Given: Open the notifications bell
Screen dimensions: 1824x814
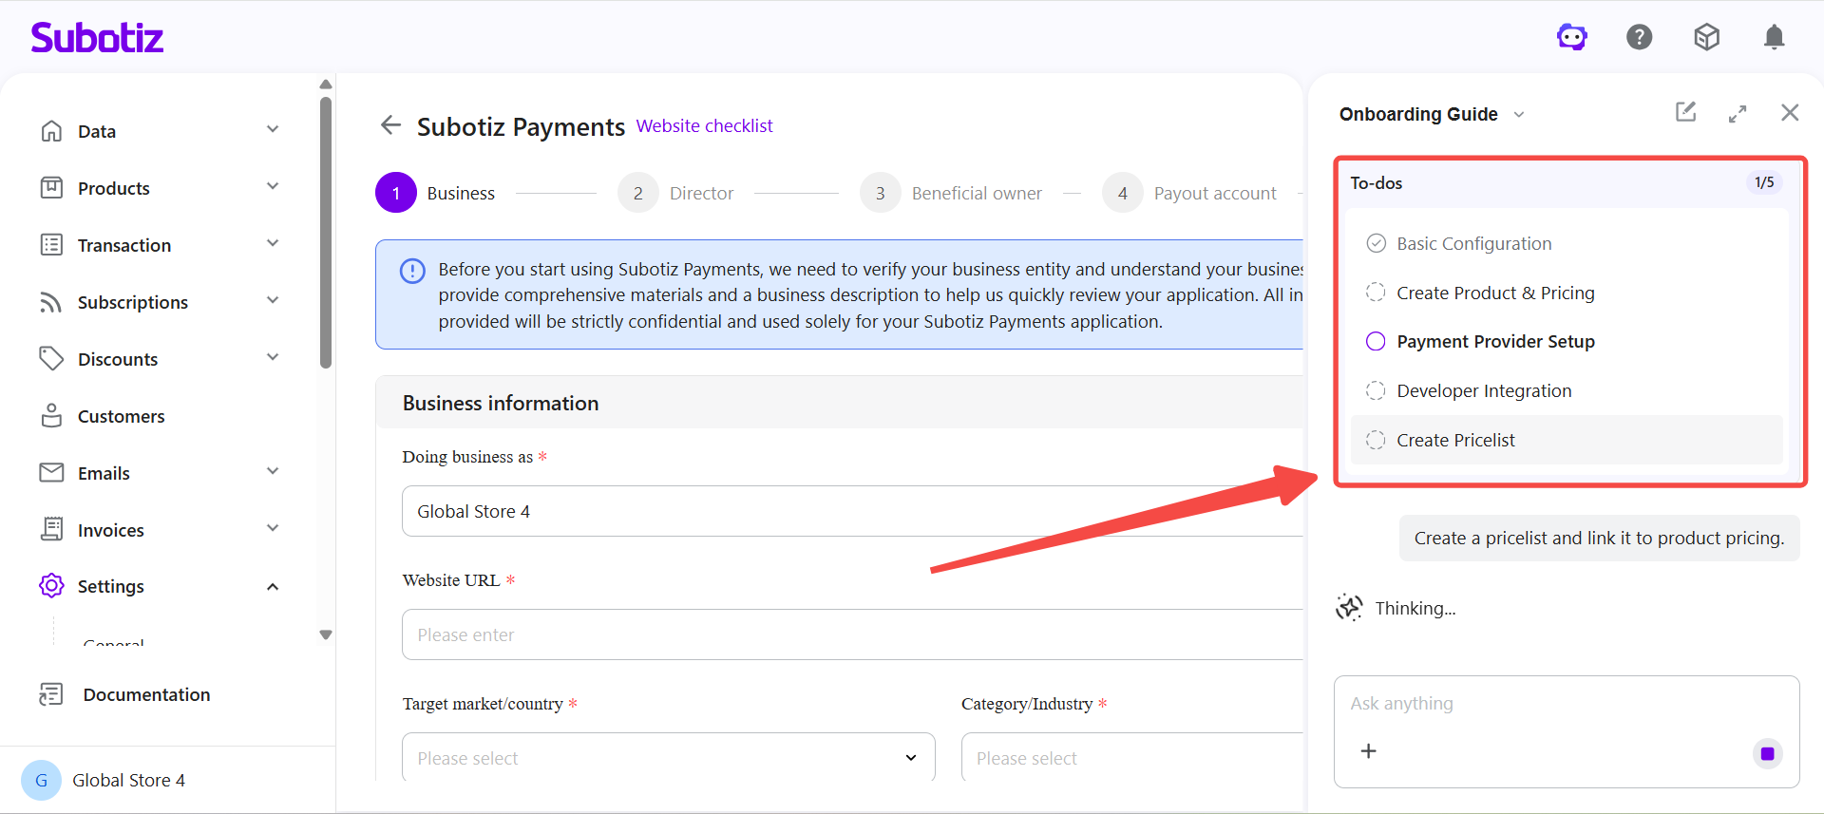Looking at the screenshot, I should click(1774, 37).
